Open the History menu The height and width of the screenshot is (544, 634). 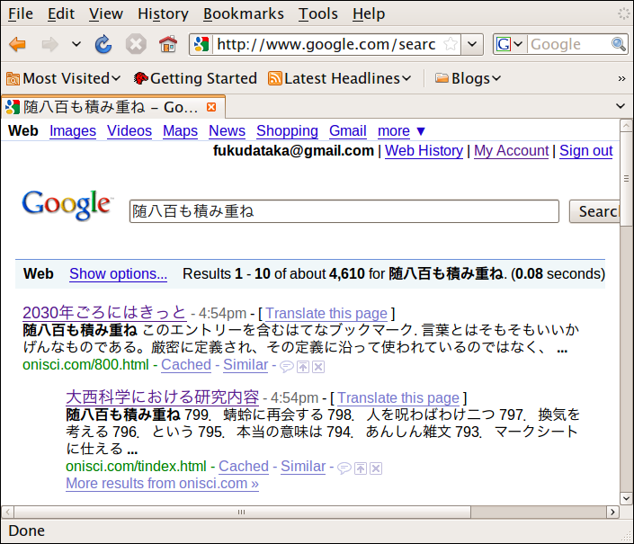[x=163, y=13]
